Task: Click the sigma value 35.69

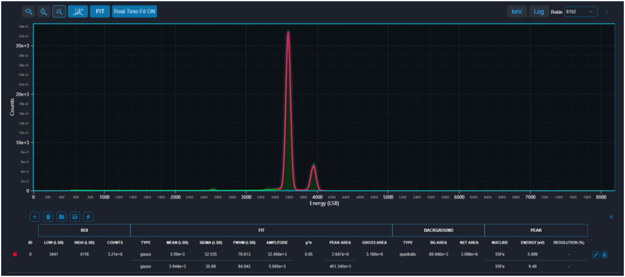Action: coord(211,266)
